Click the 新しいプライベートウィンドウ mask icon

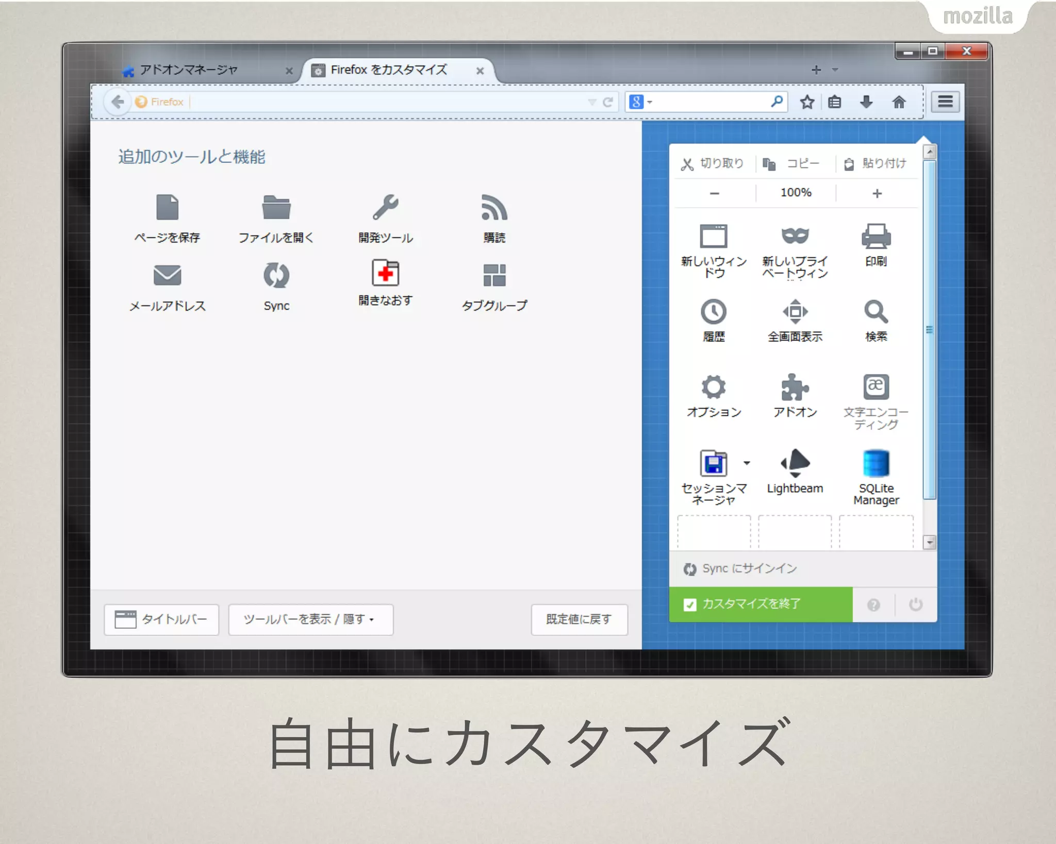coord(795,236)
